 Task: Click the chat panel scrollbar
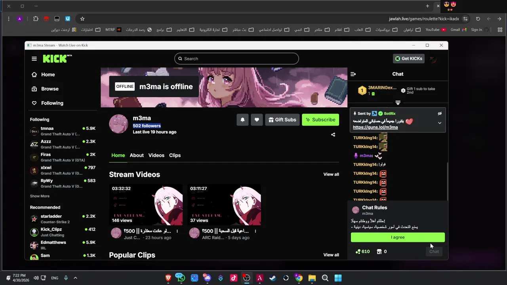(x=447, y=181)
